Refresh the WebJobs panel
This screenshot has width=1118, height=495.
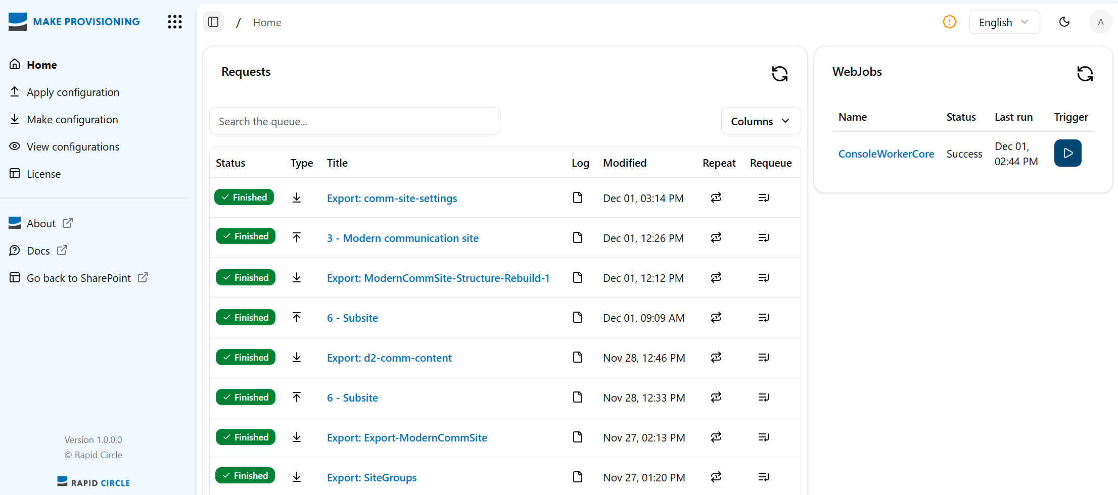pos(1085,74)
